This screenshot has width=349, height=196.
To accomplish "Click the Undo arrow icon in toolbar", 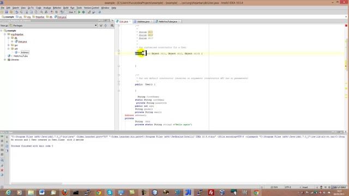I will (x=17, y=12).
